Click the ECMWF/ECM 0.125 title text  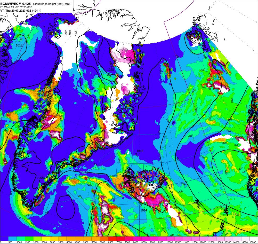(15, 4)
